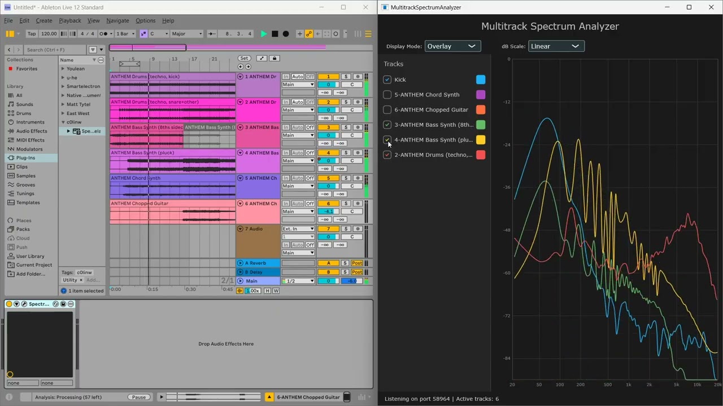Collapse the c0linw folder in browser
The image size is (723, 406).
pos(63,122)
